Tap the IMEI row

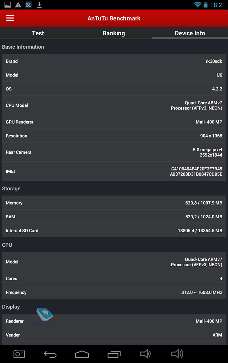[x=114, y=171]
